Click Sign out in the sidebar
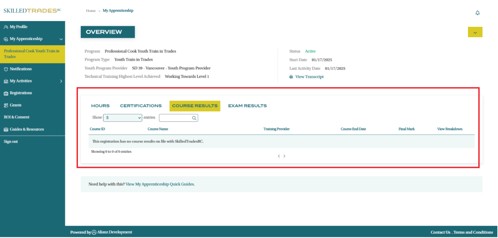Screen dimensions: 498x238 coord(11,142)
